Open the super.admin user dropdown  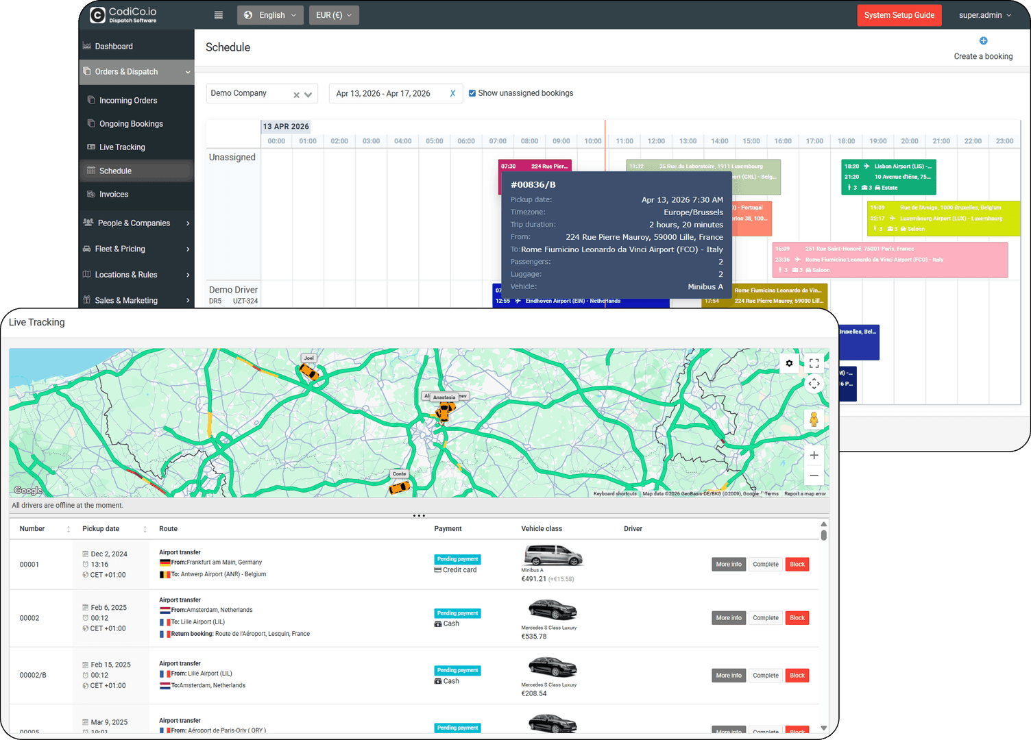pos(986,15)
